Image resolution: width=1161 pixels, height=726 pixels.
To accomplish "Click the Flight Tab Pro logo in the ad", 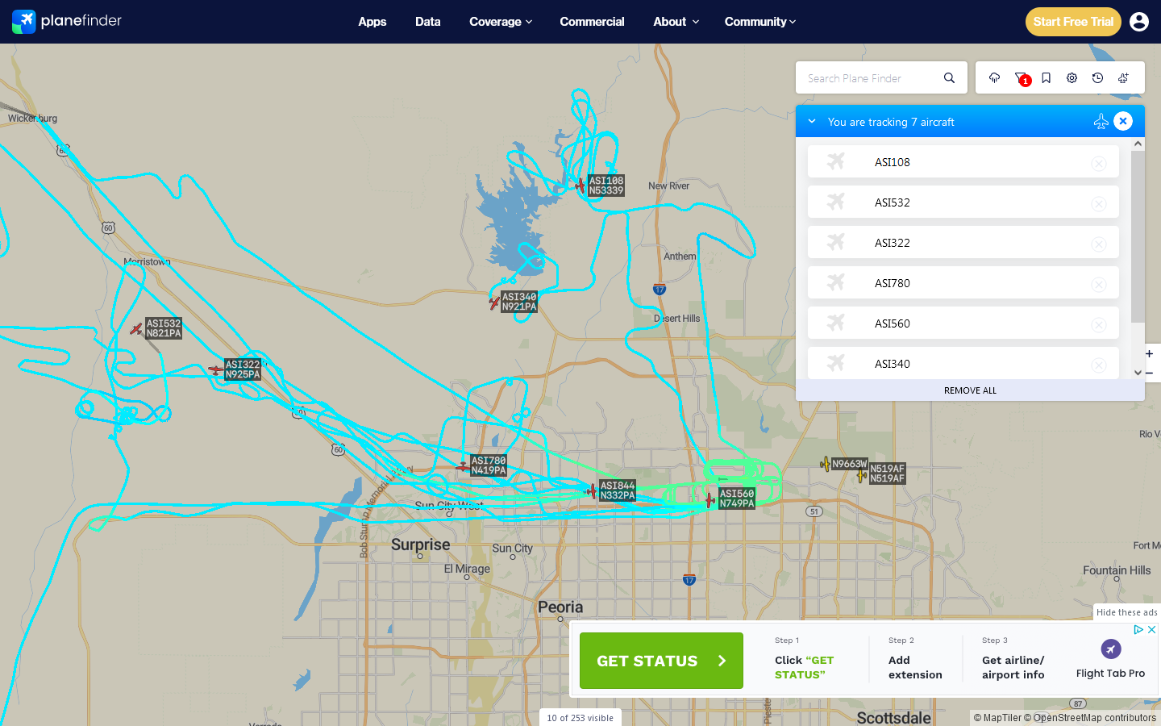I will point(1111,649).
